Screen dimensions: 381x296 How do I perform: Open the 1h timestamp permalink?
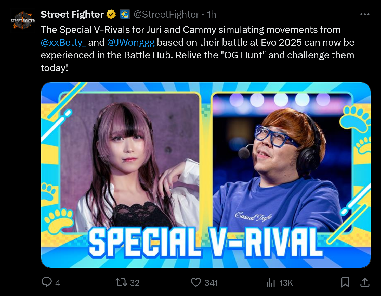point(211,14)
